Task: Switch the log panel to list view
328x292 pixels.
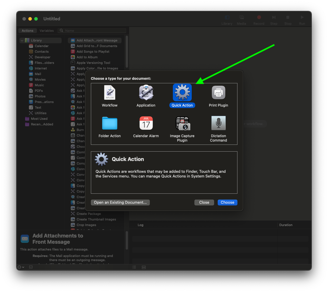Action: pyautogui.click(x=134, y=267)
